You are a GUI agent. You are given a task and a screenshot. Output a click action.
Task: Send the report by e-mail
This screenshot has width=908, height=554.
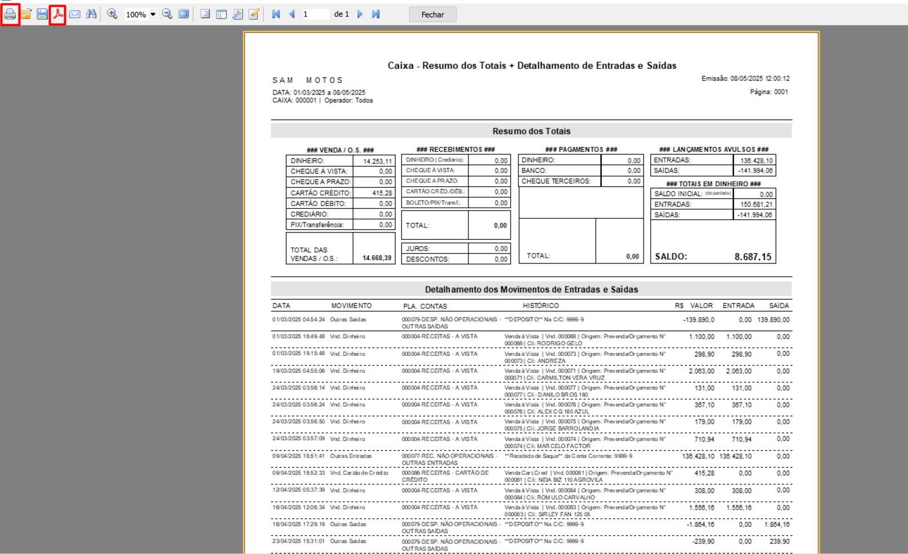click(75, 15)
